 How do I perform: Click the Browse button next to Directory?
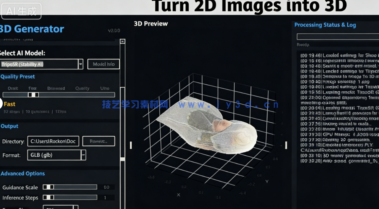click(99, 141)
